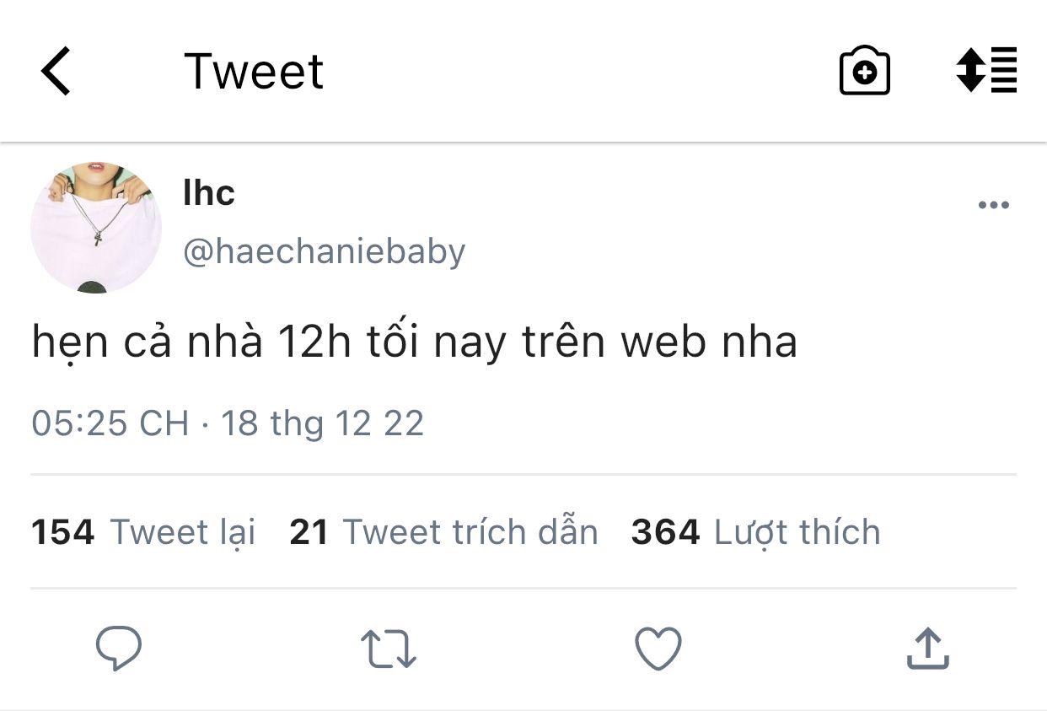Viewport: 1047px width, 711px height.
Task: Click the tweet text "hẹn cả nhà"
Action: (148, 343)
